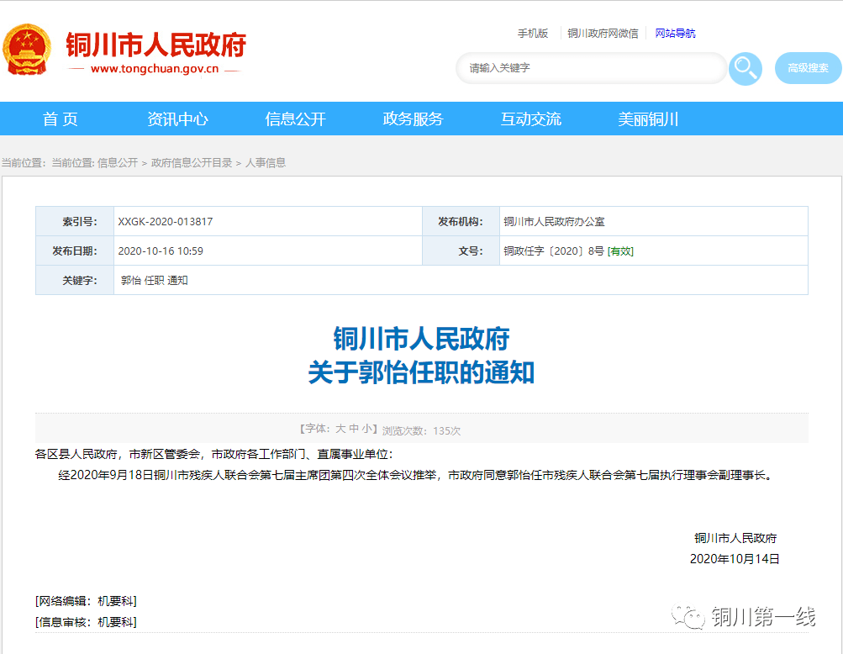Set font size to 大

[x=340, y=429]
